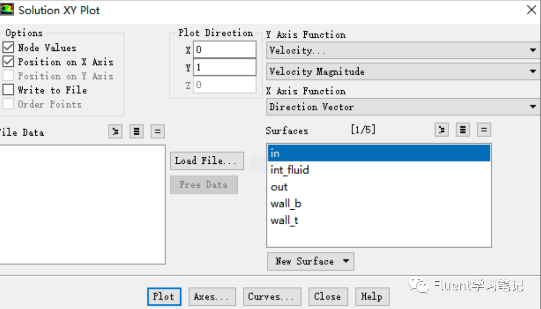Click the select-all list icon for Surfaces
The width and height of the screenshot is (541, 309).
(463, 130)
